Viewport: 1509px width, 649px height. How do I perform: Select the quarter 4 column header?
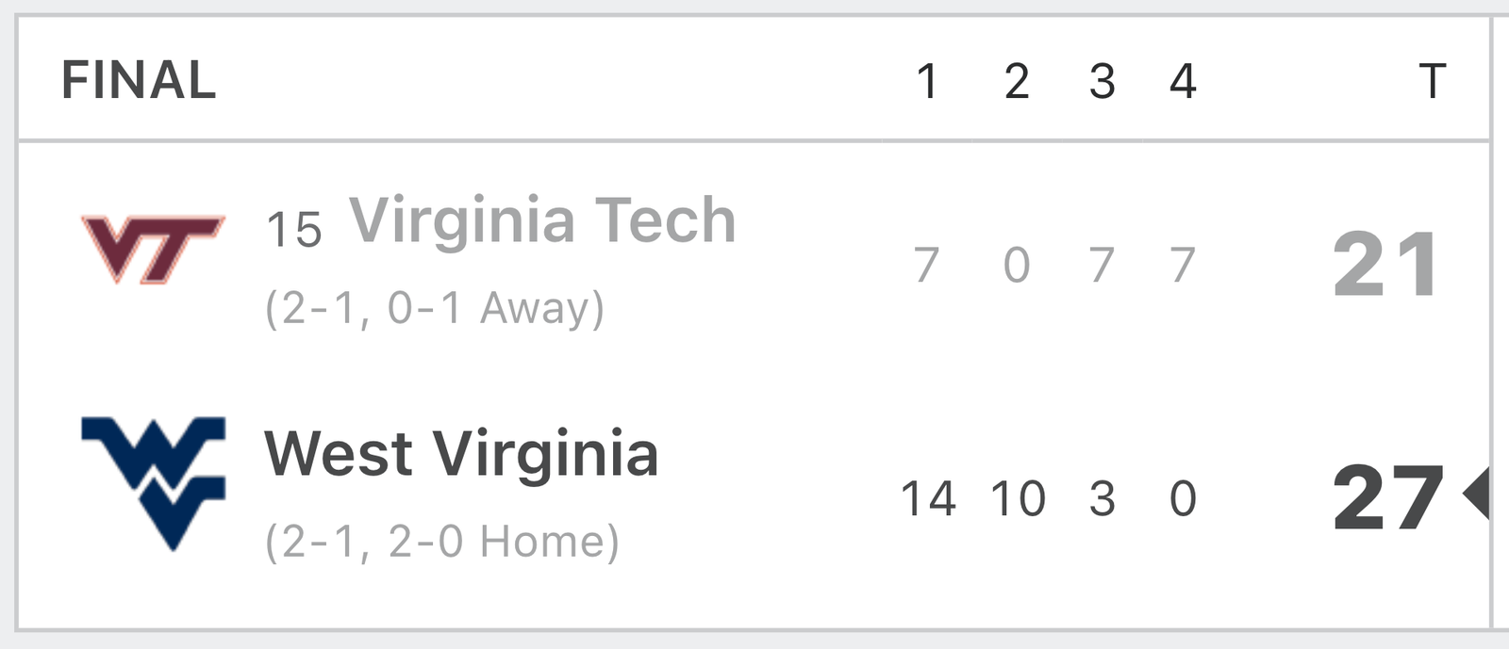point(1183,81)
